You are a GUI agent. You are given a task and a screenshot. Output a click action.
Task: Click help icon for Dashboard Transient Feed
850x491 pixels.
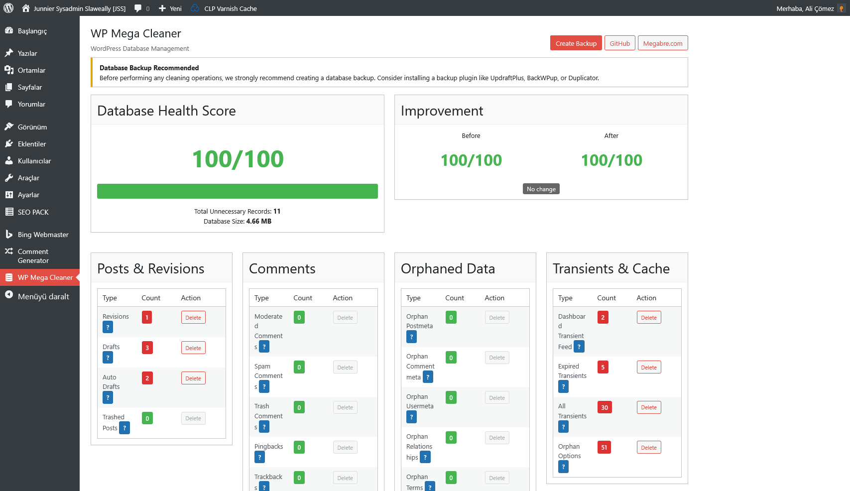(x=579, y=347)
